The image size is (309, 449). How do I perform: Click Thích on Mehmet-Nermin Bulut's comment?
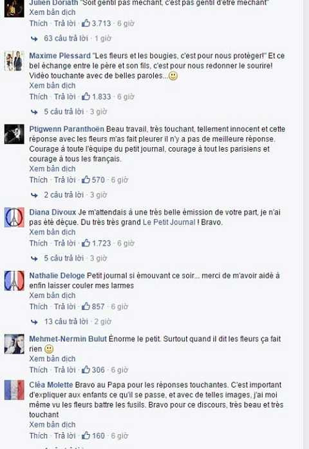point(39,370)
